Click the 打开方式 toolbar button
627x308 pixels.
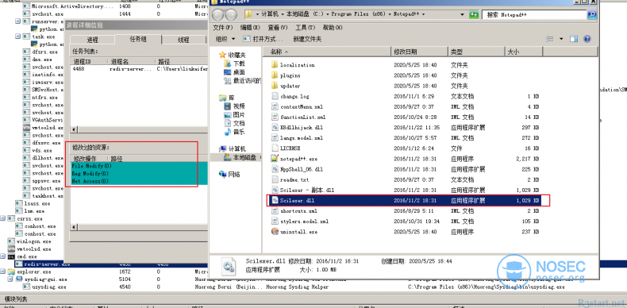coord(263,39)
